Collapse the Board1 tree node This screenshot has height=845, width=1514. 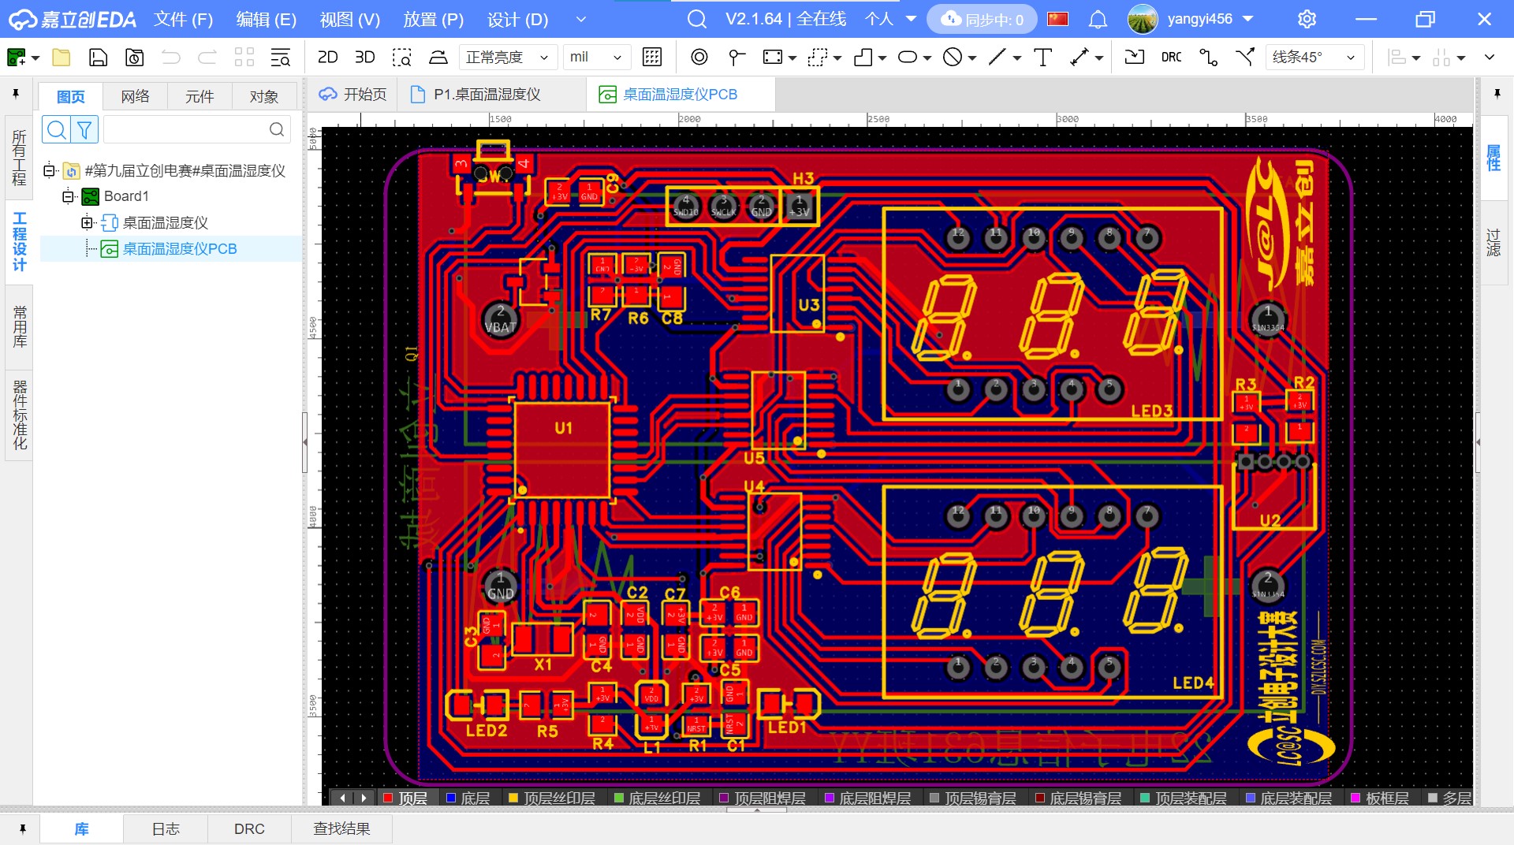[68, 196]
